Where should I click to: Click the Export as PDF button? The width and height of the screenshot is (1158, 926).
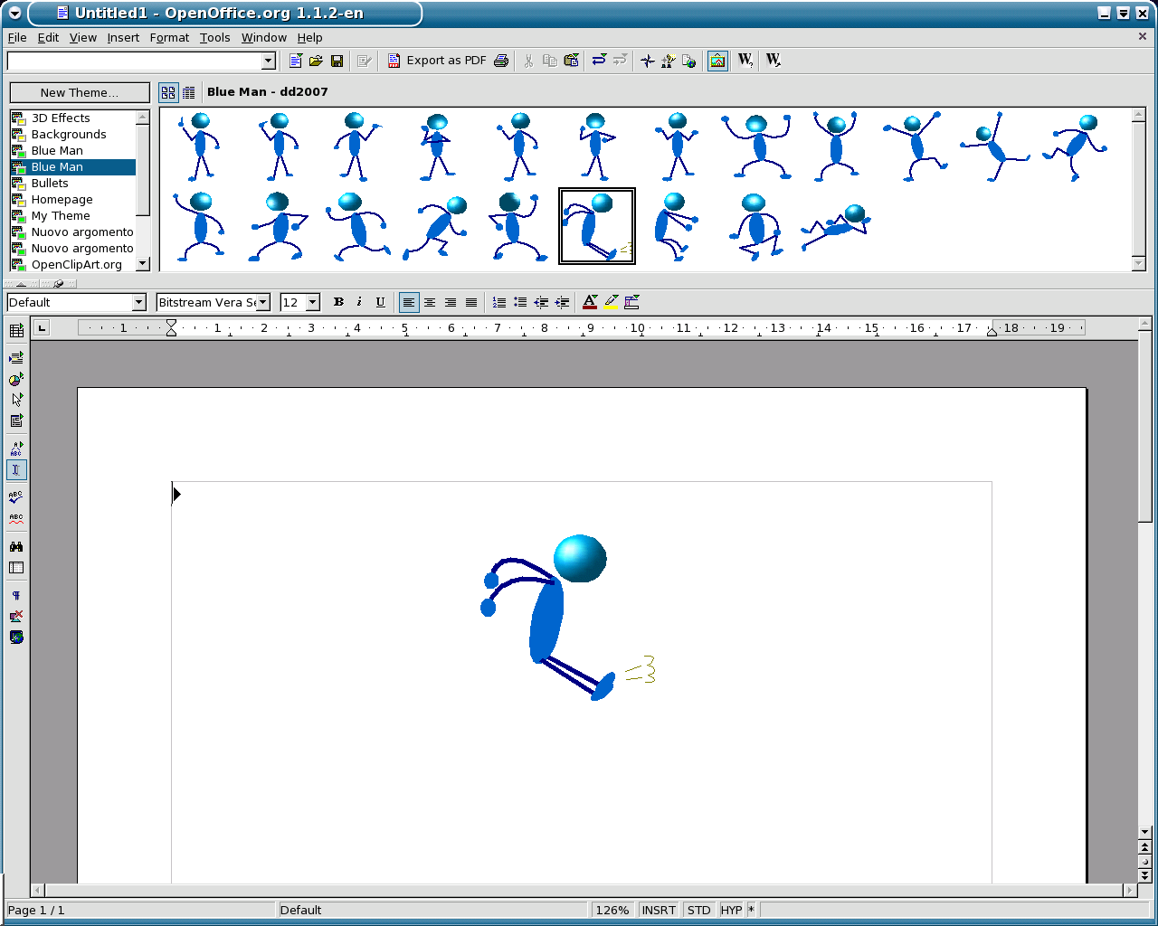437,61
